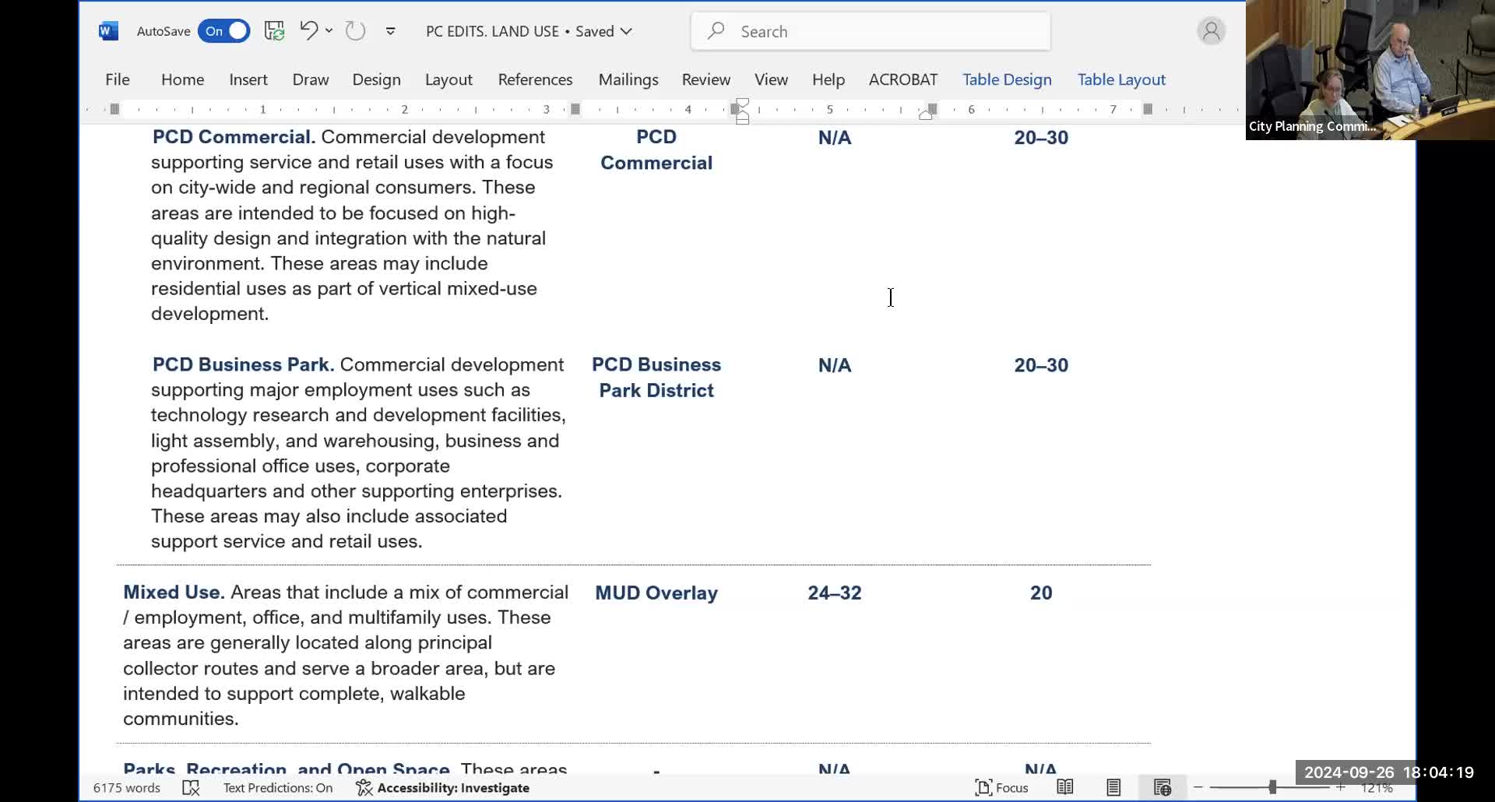Enable Focus mode from the status bar
This screenshot has height=802, width=1495.
coord(1002,788)
